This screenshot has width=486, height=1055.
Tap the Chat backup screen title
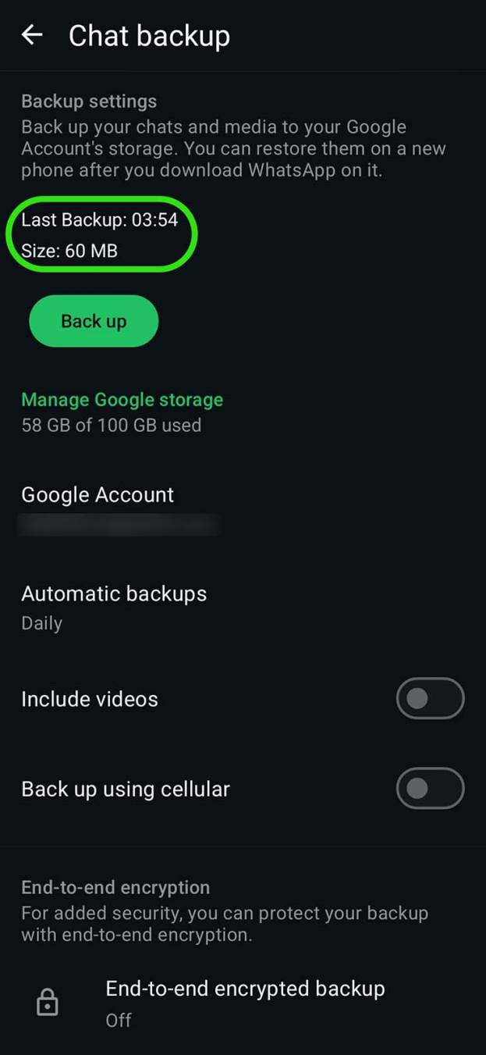150,35
